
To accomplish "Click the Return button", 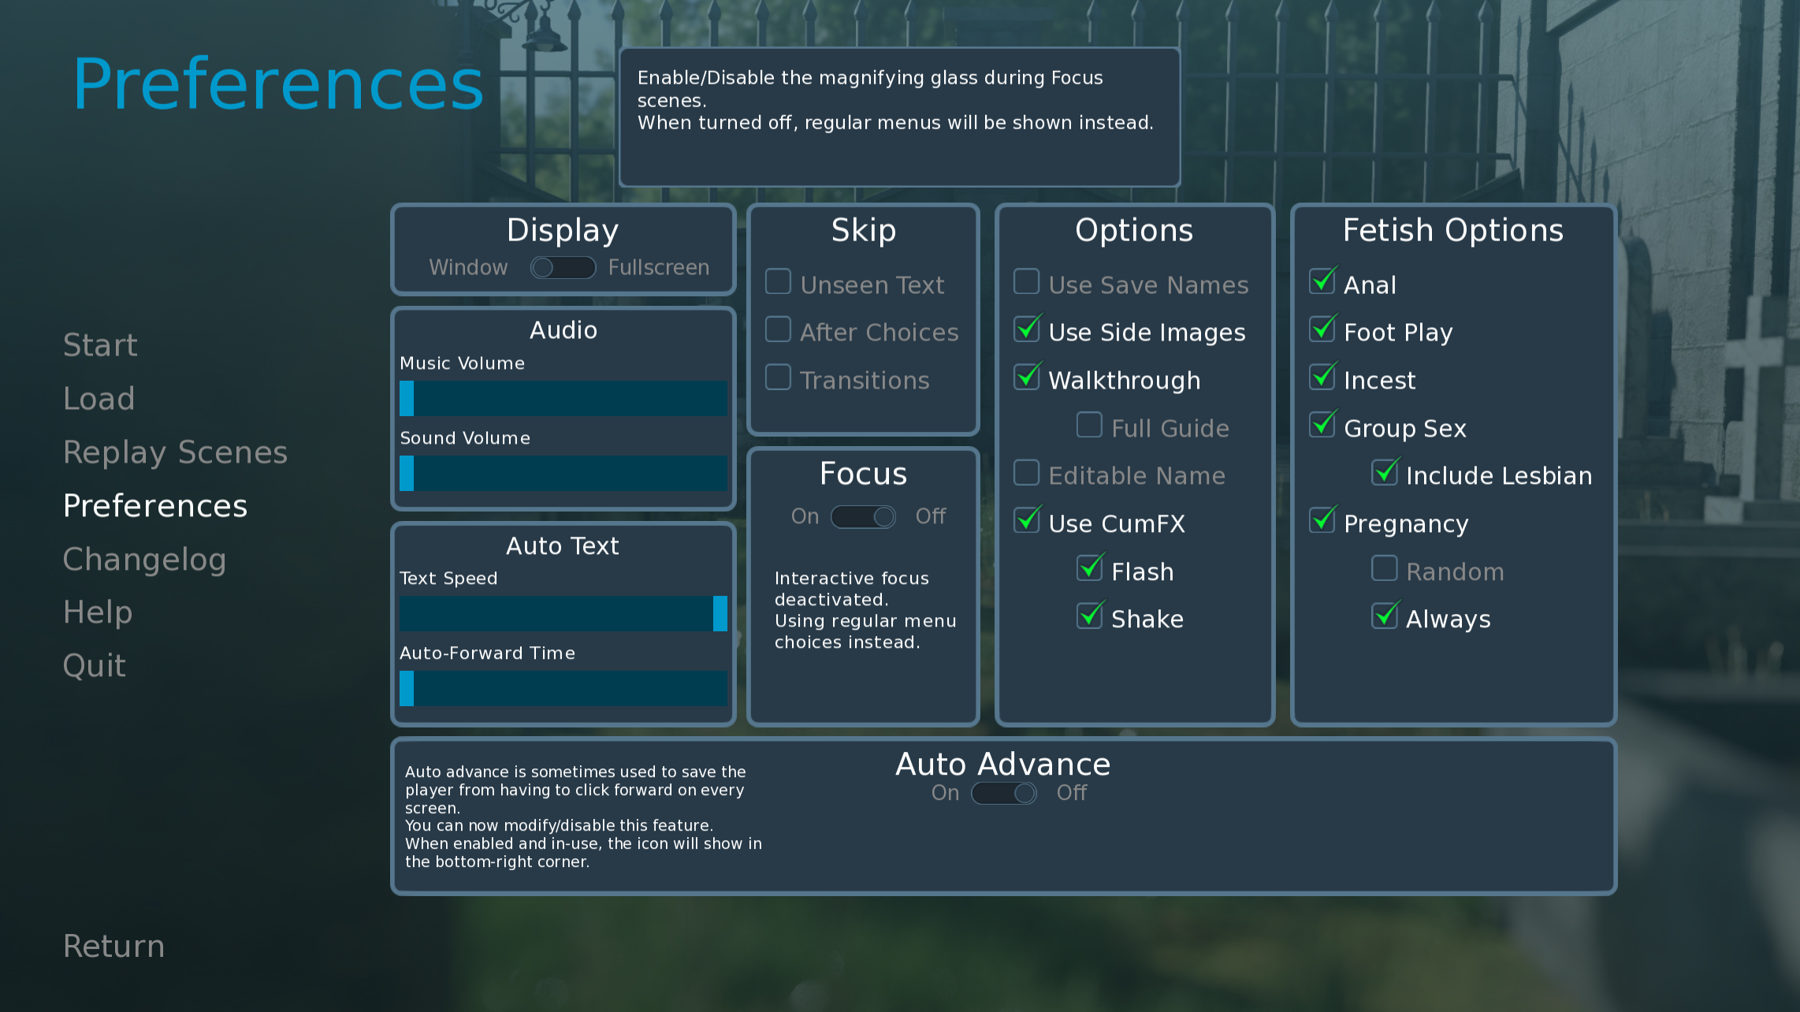I will pyautogui.click(x=114, y=946).
